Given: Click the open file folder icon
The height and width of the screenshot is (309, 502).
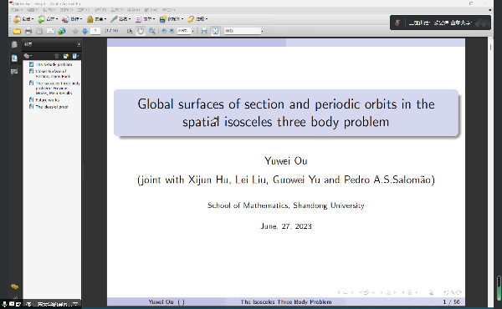Looking at the screenshot, I should pyautogui.click(x=17, y=31).
